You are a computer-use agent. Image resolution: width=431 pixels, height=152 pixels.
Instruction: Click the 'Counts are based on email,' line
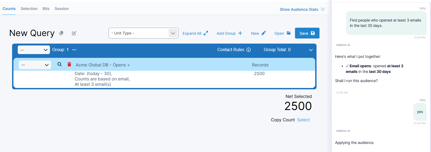click(102, 79)
